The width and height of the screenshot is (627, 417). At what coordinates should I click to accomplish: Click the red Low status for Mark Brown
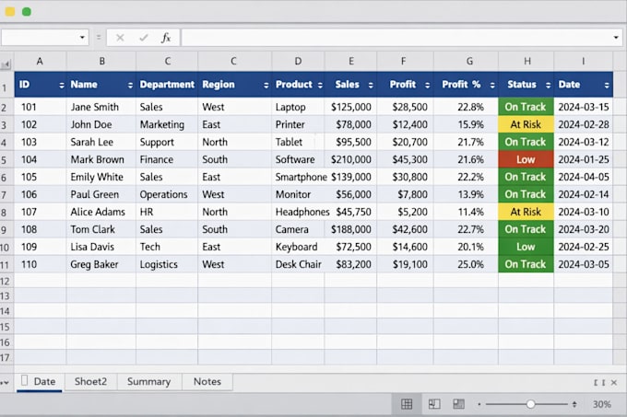526,159
